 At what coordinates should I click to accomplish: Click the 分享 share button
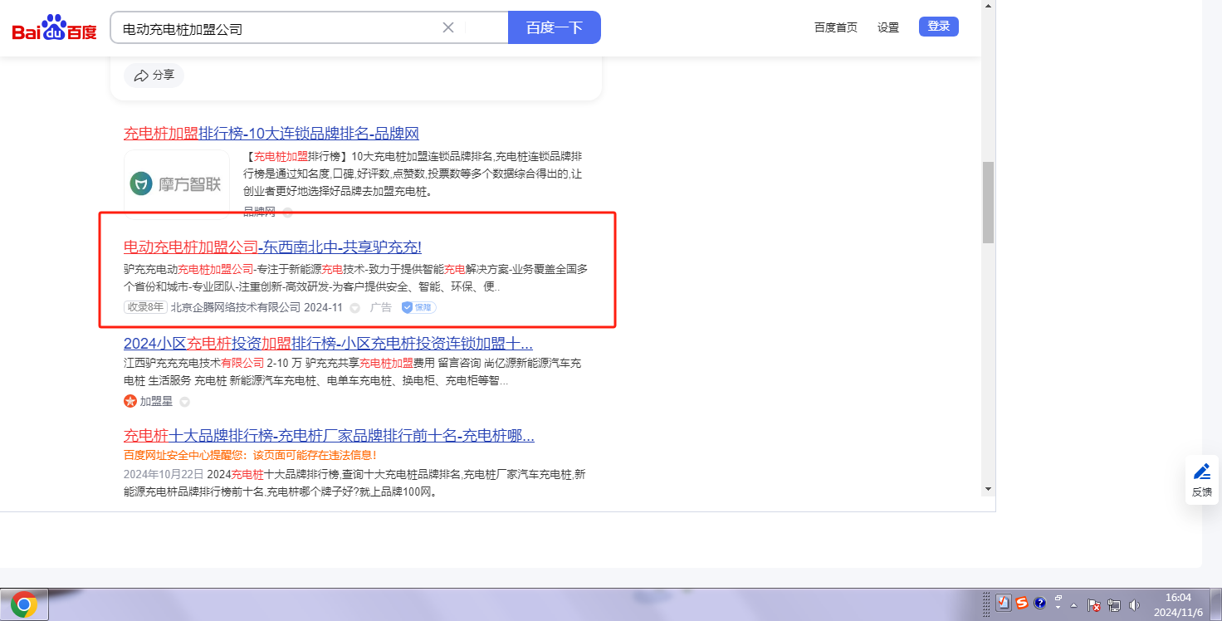(154, 76)
